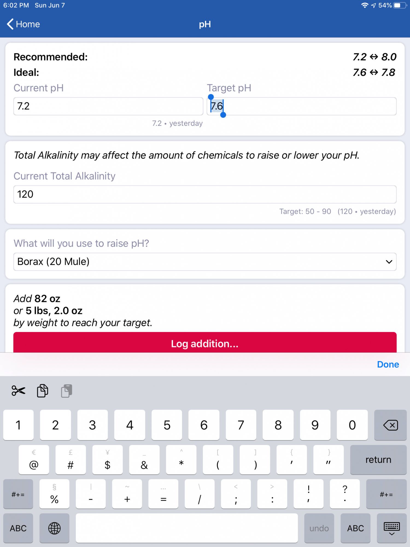Tap the scissors cut icon
This screenshot has height=547, width=410.
tap(18, 391)
